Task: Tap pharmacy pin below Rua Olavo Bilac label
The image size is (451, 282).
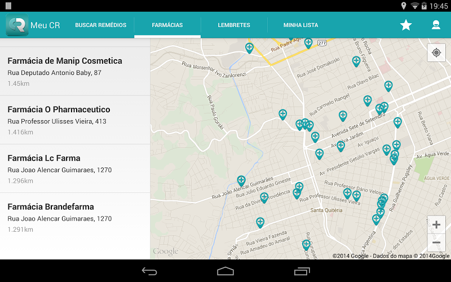Action: [x=368, y=101]
